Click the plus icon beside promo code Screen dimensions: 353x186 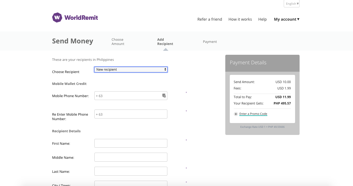[236, 114]
